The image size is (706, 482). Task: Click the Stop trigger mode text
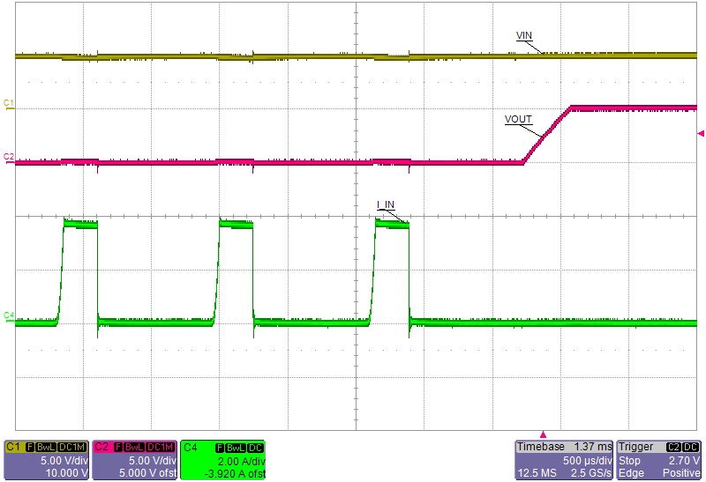click(x=629, y=461)
